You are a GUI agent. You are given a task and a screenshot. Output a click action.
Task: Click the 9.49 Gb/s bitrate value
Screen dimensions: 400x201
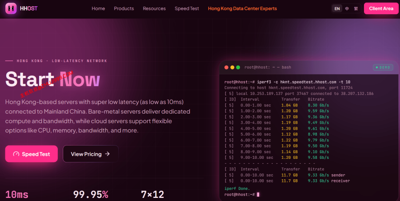click(x=318, y=122)
